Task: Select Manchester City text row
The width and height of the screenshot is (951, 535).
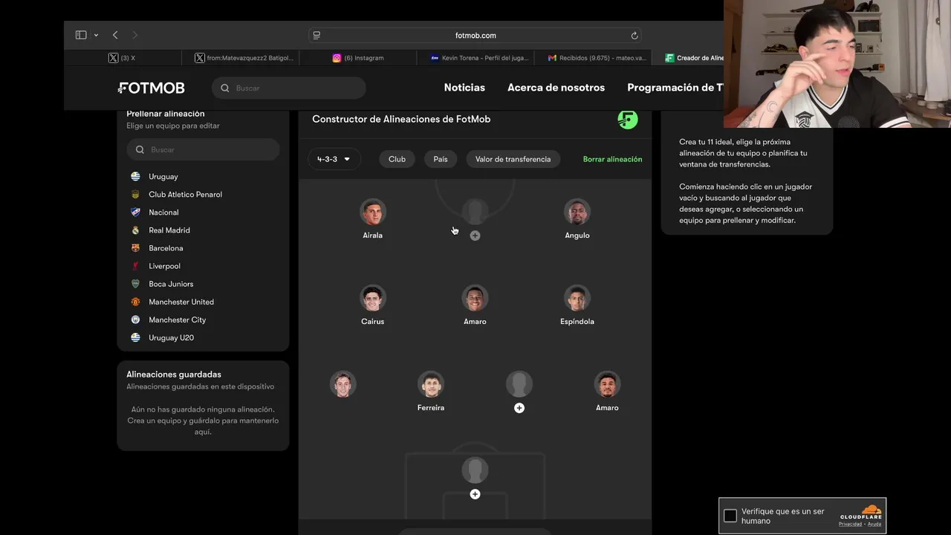Action: [177, 320]
